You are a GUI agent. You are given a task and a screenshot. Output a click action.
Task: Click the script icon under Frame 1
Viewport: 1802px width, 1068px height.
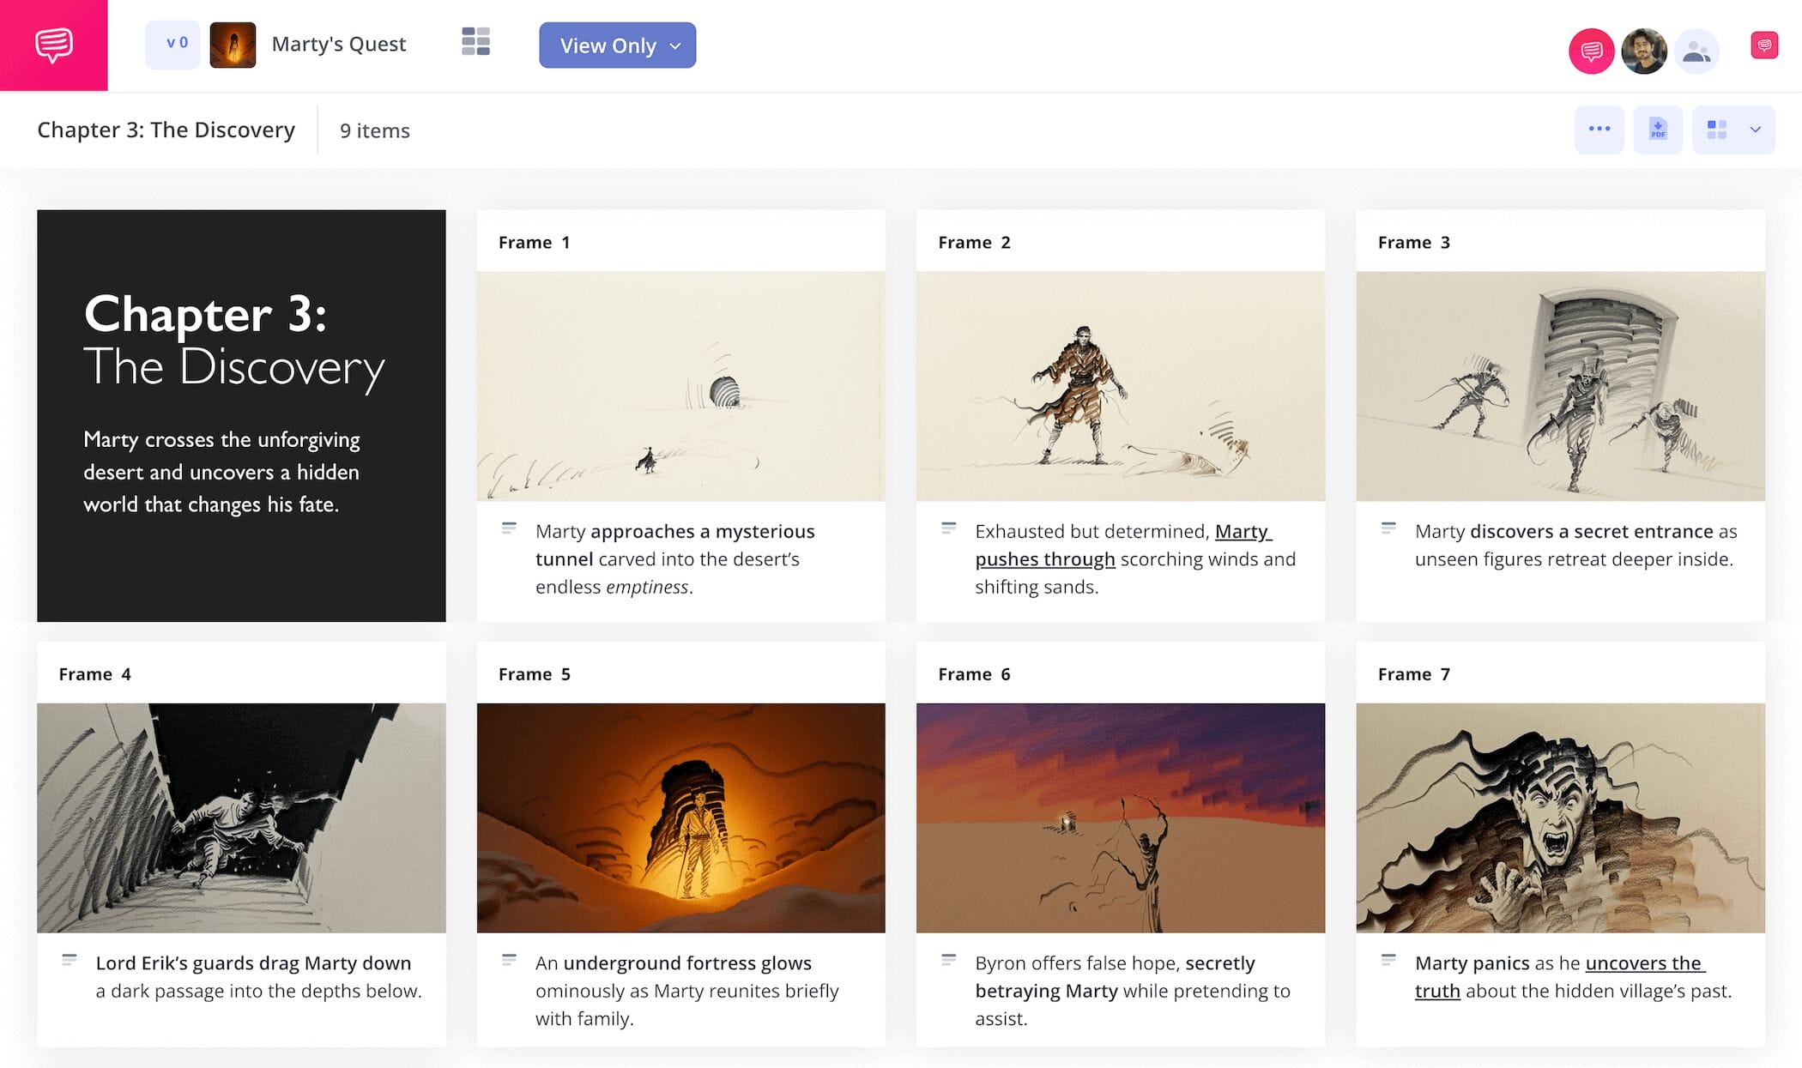coord(510,528)
